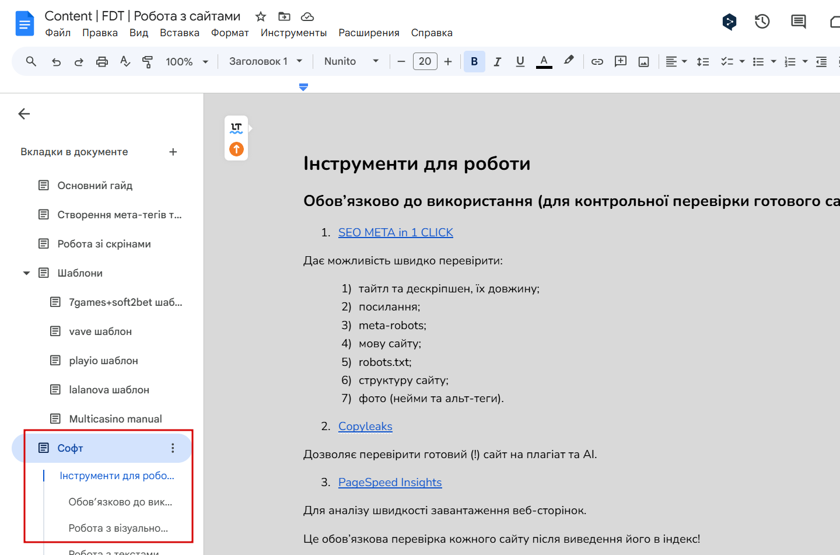Click the paint format roller icon

click(148, 62)
